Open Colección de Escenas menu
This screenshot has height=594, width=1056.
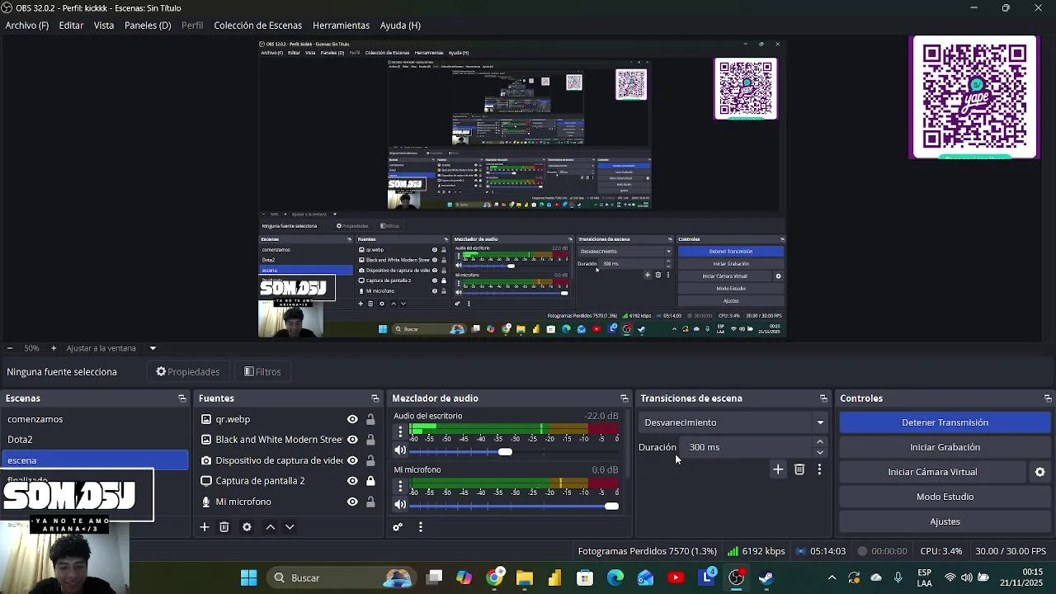tap(257, 26)
